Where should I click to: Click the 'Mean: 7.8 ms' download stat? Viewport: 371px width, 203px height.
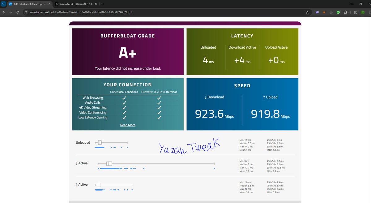click(x=246, y=171)
